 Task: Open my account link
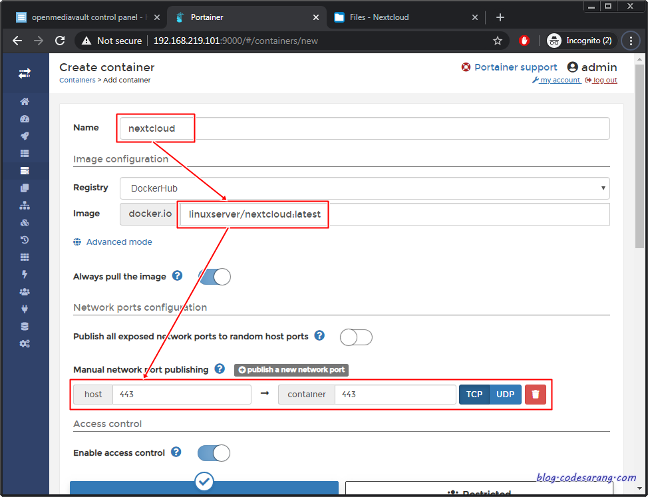click(x=556, y=80)
